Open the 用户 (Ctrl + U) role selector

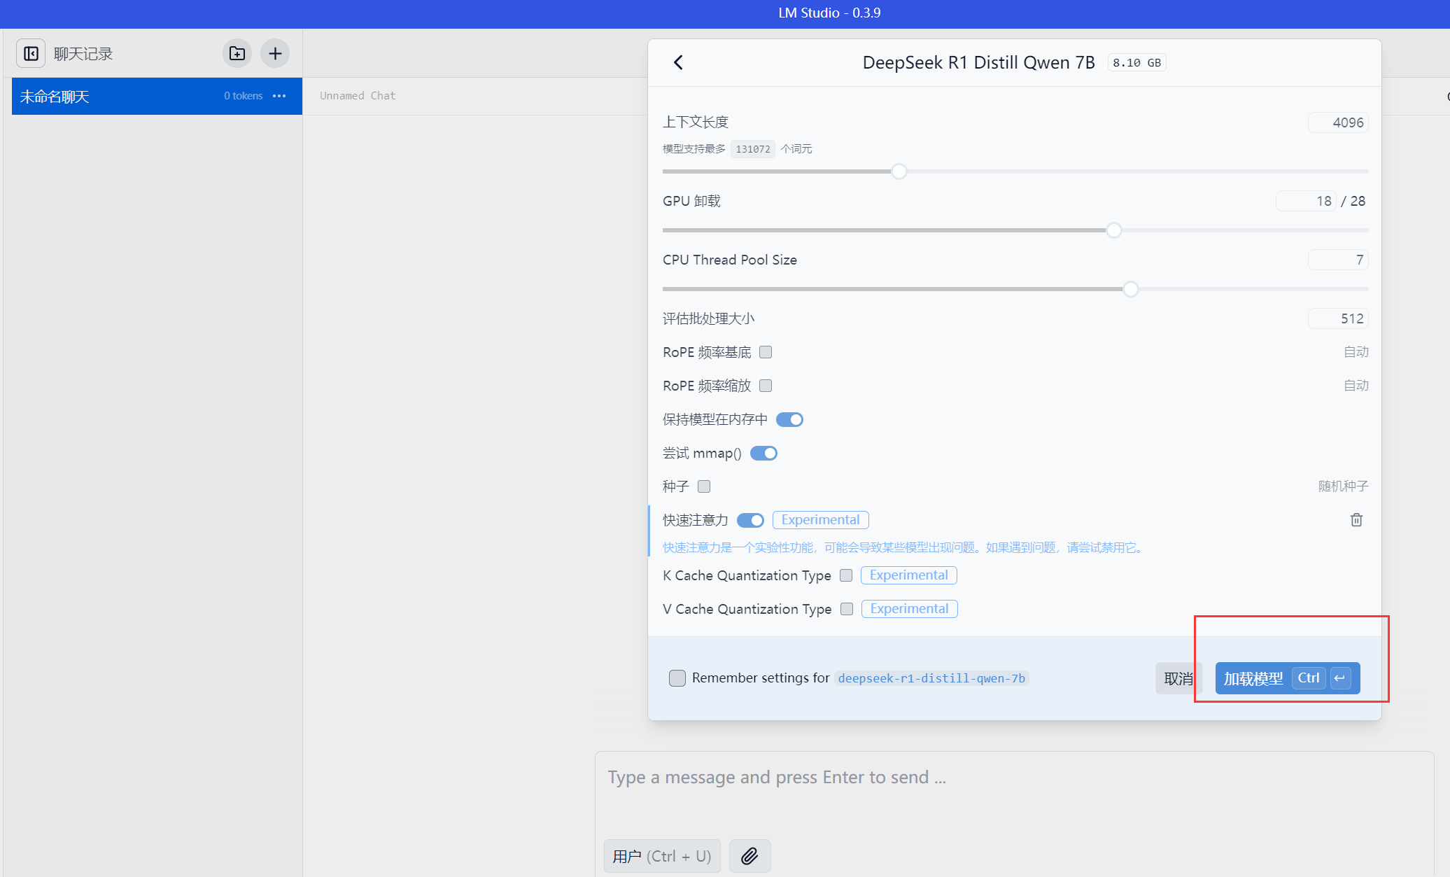(661, 856)
